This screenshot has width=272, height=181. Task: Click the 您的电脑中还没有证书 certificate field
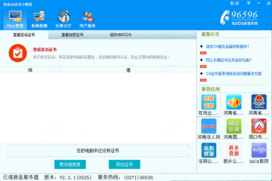click(98, 151)
